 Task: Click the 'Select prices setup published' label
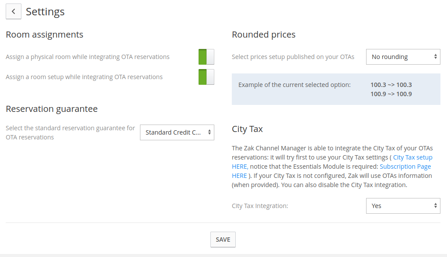293,57
